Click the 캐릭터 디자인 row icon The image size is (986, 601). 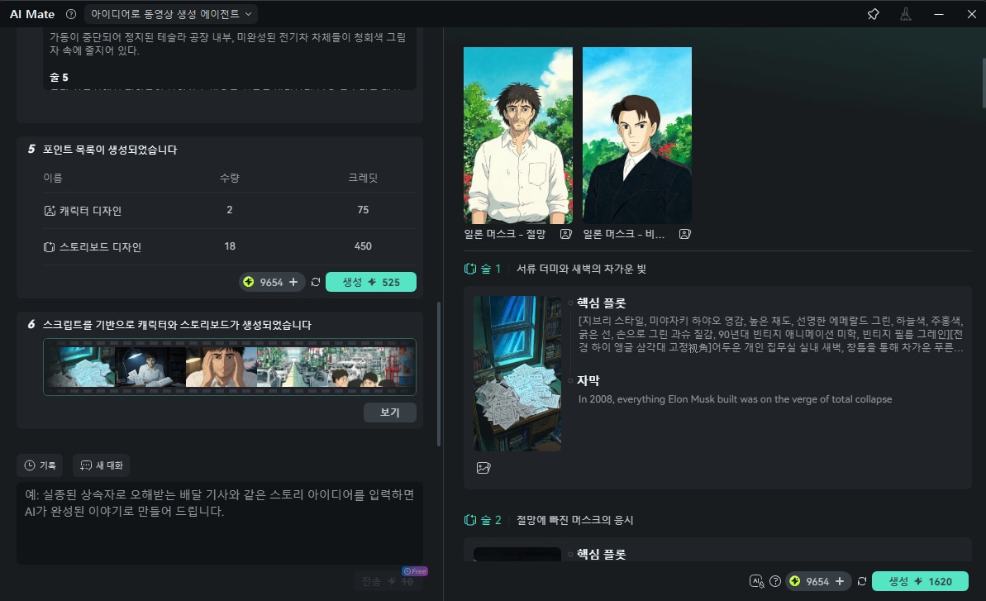tap(50, 211)
